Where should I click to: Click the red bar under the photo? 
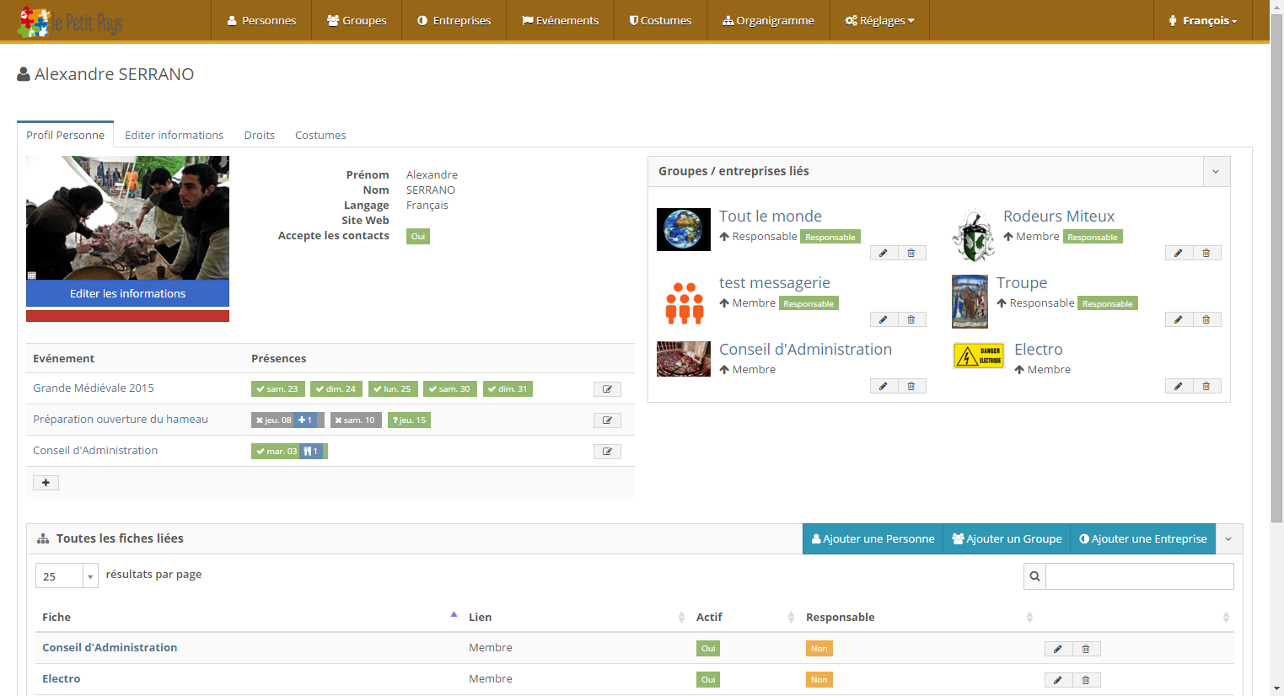pos(127,316)
